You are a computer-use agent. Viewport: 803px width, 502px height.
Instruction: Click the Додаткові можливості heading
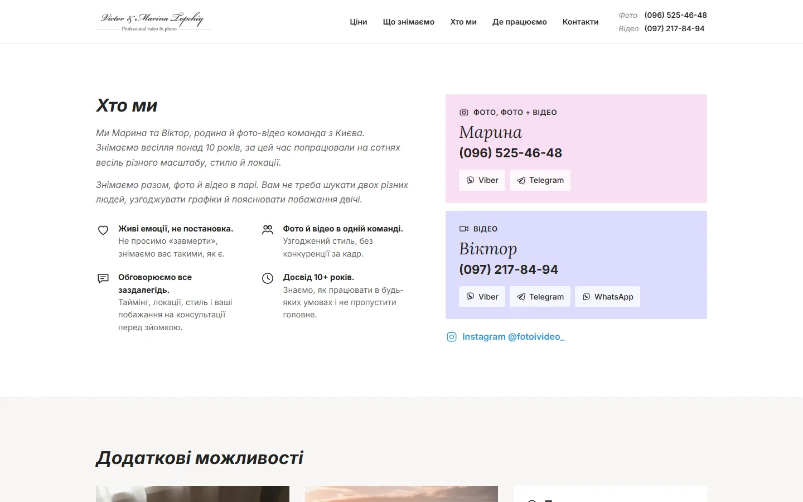[x=200, y=458]
